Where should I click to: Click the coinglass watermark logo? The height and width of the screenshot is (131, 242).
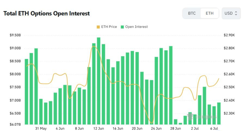201,117
